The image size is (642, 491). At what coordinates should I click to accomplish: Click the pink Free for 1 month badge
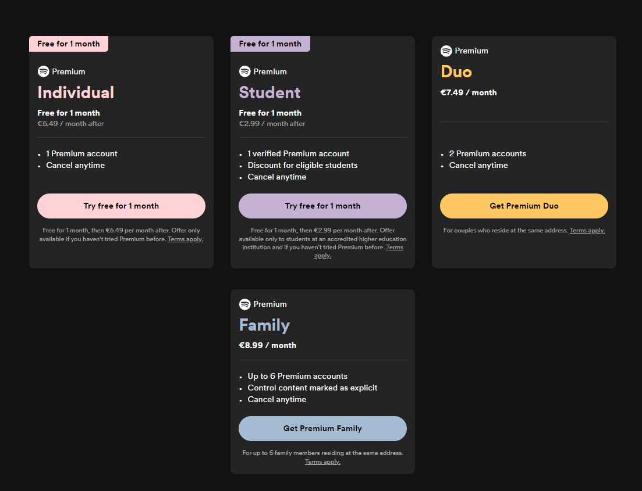[69, 44]
